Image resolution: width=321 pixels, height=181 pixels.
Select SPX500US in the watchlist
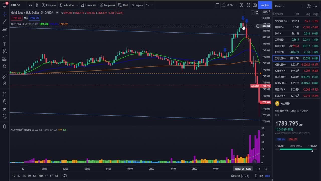297,21
